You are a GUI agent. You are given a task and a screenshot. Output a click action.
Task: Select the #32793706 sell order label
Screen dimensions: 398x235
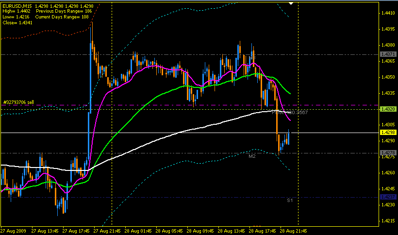pyautogui.click(x=18, y=102)
